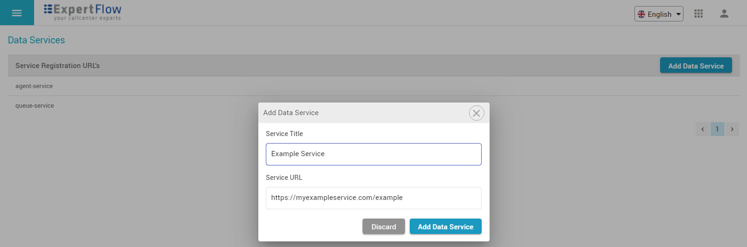Confirm with Add Data Service in the dialog
Screen dimensions: 747x247
tap(445, 226)
